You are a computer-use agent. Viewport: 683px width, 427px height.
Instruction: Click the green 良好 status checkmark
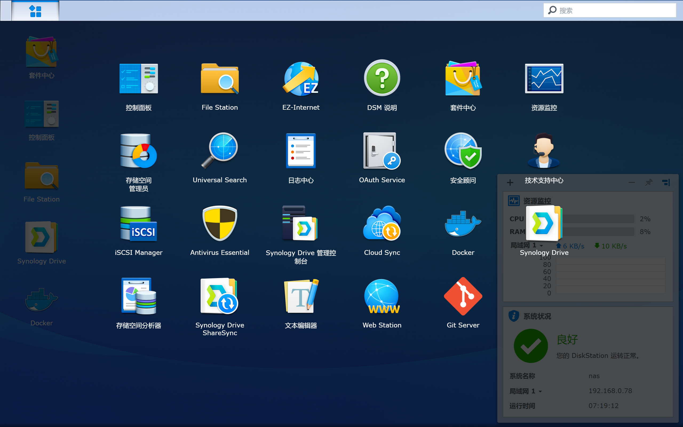click(x=531, y=346)
